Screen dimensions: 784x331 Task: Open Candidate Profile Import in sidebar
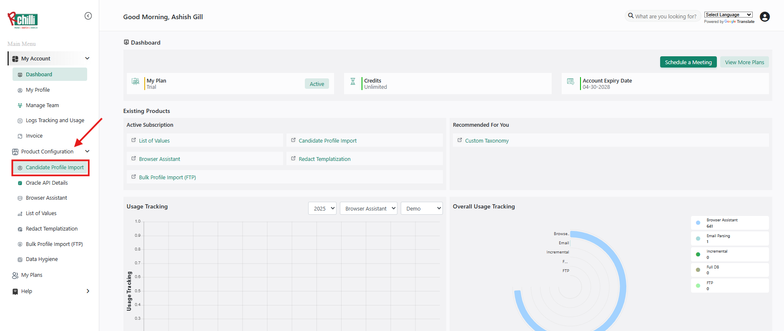pos(55,168)
